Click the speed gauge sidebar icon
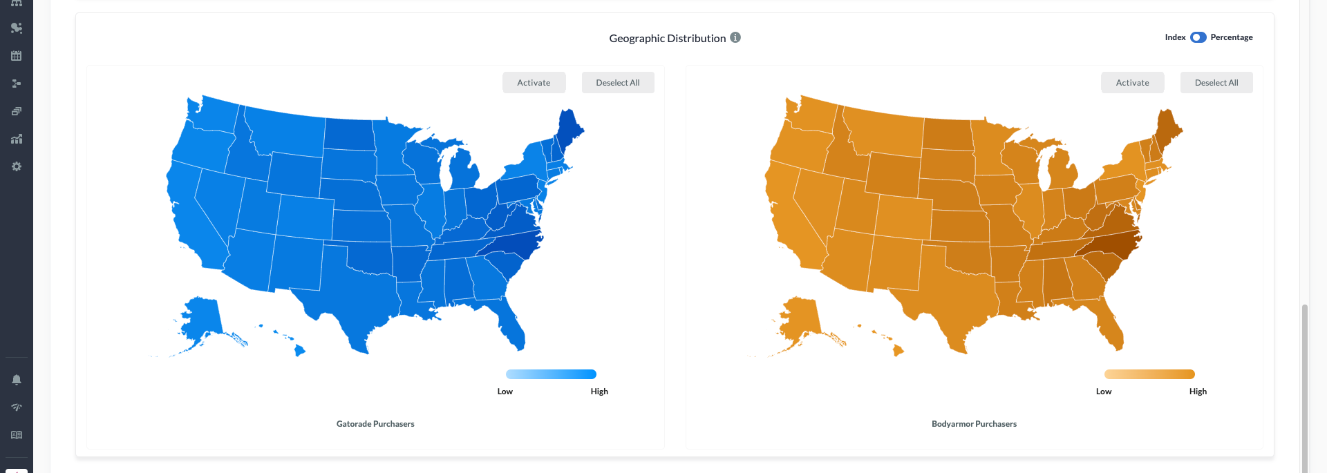 tap(17, 407)
